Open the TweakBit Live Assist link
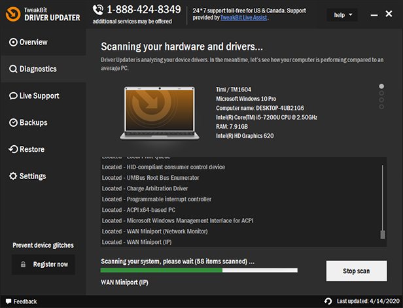 243,18
